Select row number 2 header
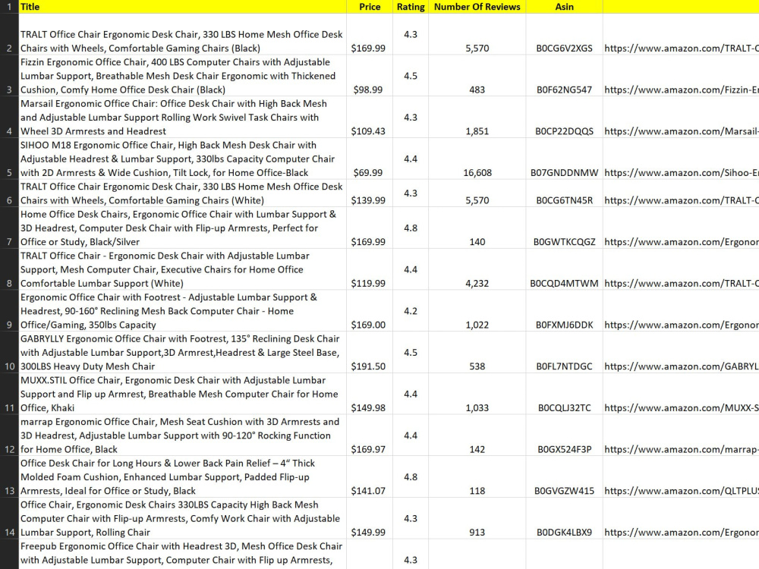The height and width of the screenshot is (569, 759). 9,34
